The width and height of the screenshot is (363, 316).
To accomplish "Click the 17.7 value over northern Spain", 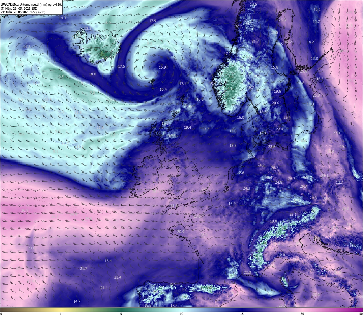I will [174, 306].
